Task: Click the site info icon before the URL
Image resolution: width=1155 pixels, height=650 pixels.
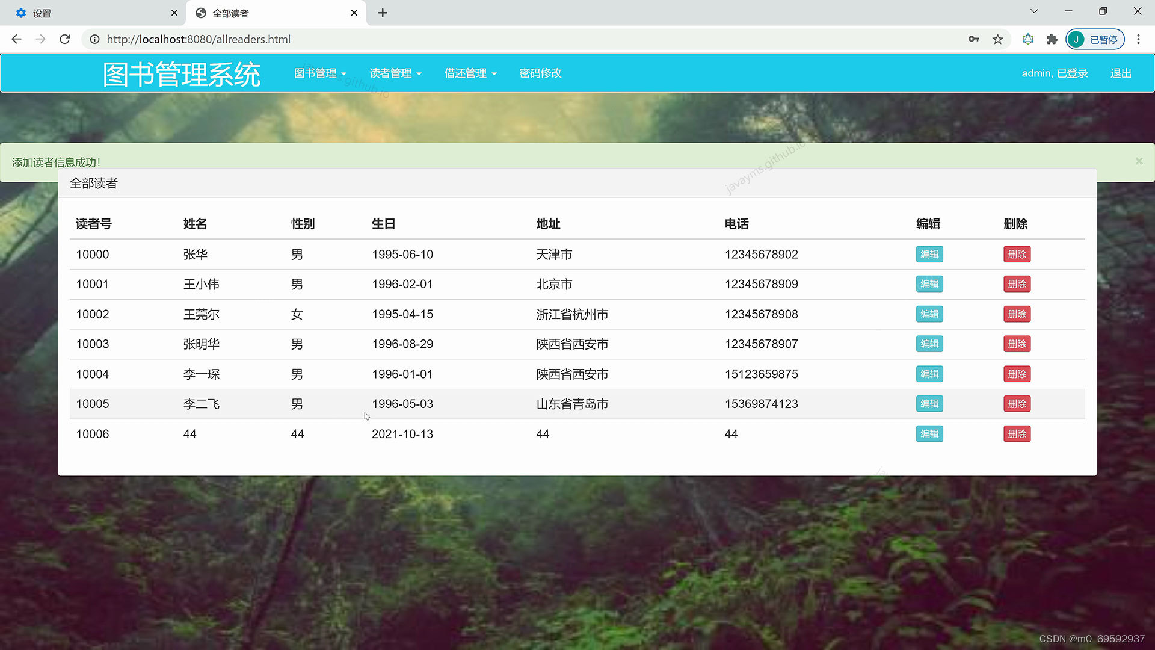Action: (94, 39)
